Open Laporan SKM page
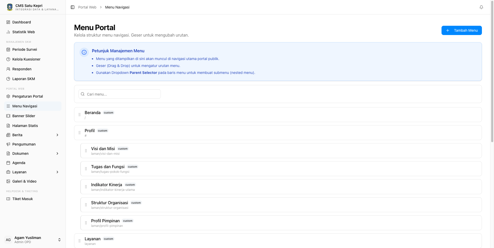The image size is (494, 248). (33, 79)
